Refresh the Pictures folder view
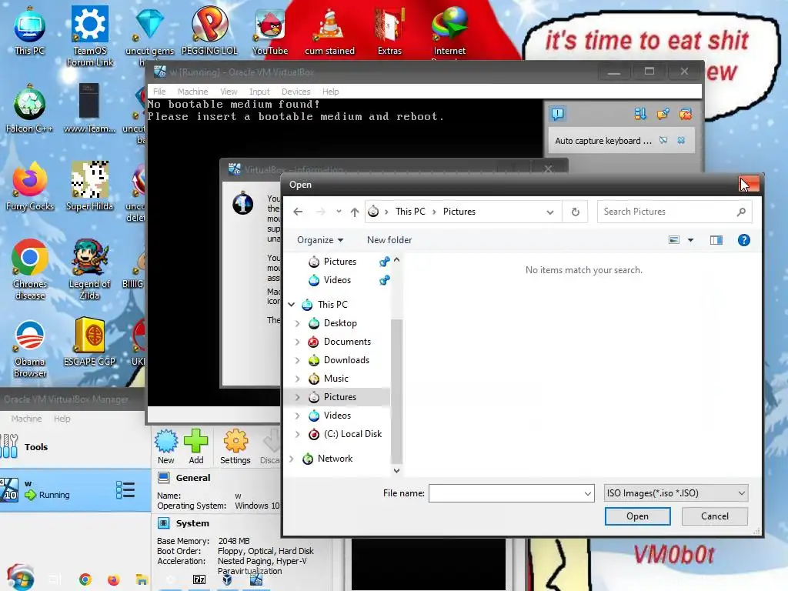788x591 pixels. (576, 212)
